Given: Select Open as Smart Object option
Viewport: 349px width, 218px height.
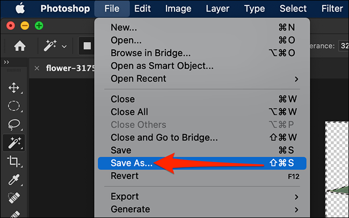Looking at the screenshot, I should coord(162,66).
